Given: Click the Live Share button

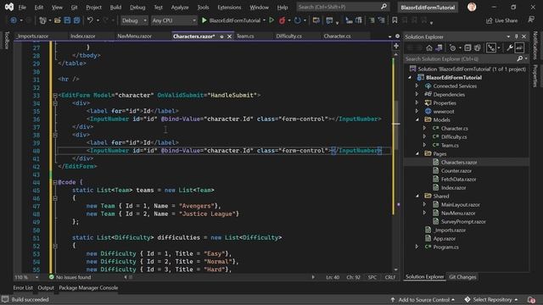Looking at the screenshot, I should (501, 20).
